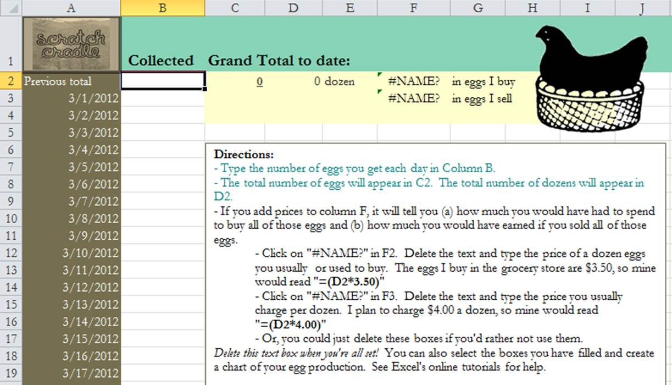Click the "Collected" header cell
The height and width of the screenshot is (385, 672).
pos(161,61)
